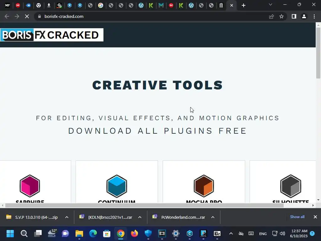Open Windows Search from taskbar
Image resolution: width=321 pixels, height=241 pixels.
24,233
